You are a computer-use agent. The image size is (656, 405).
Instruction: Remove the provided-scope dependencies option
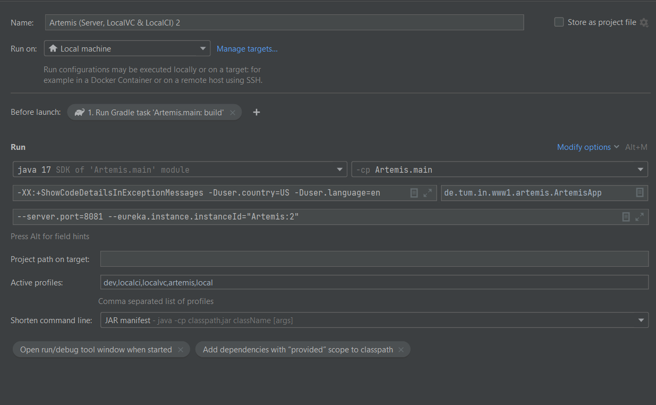(402, 349)
